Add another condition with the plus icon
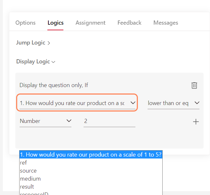Image resolution: width=210 pixels, height=195 pixels. (x=196, y=122)
